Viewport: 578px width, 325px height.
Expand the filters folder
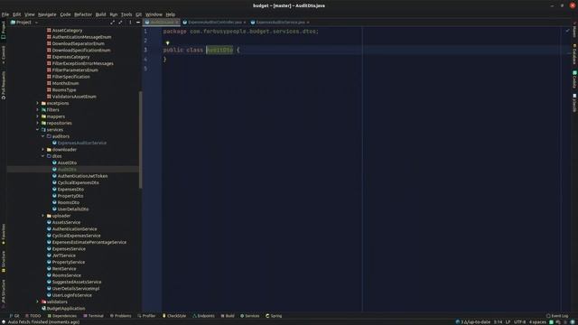pos(38,110)
